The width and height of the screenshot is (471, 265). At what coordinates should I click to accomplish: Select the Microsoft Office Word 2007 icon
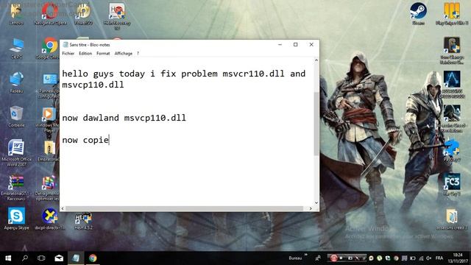16,152
